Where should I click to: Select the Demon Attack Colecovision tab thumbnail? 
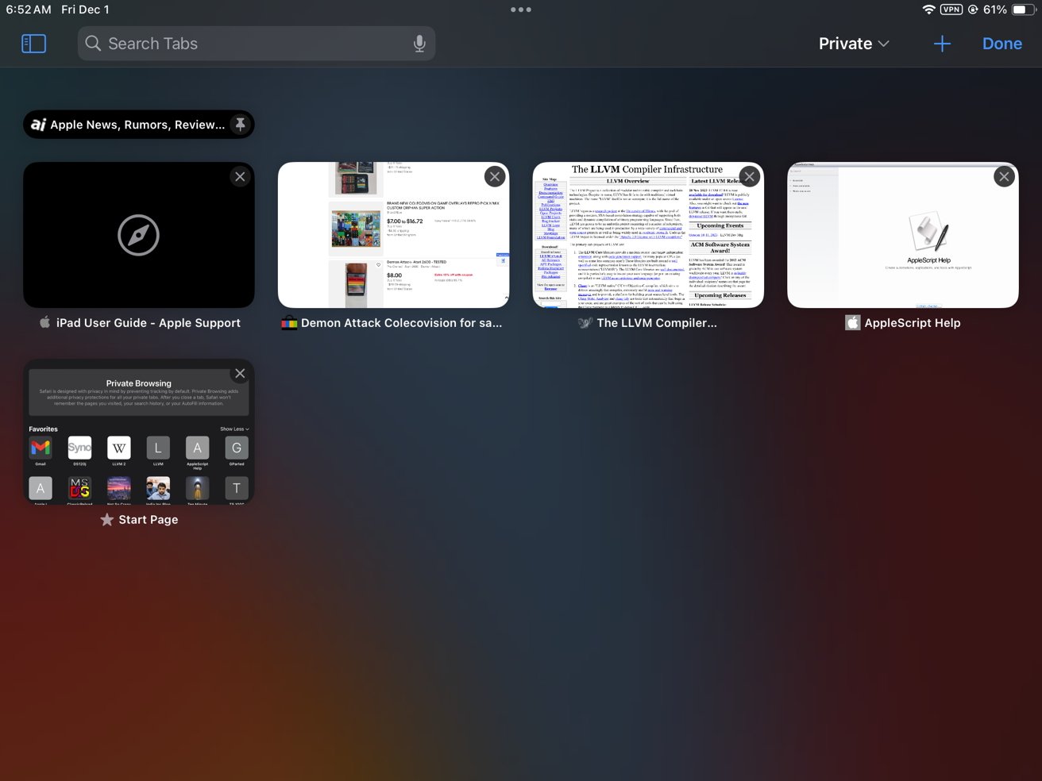click(393, 236)
